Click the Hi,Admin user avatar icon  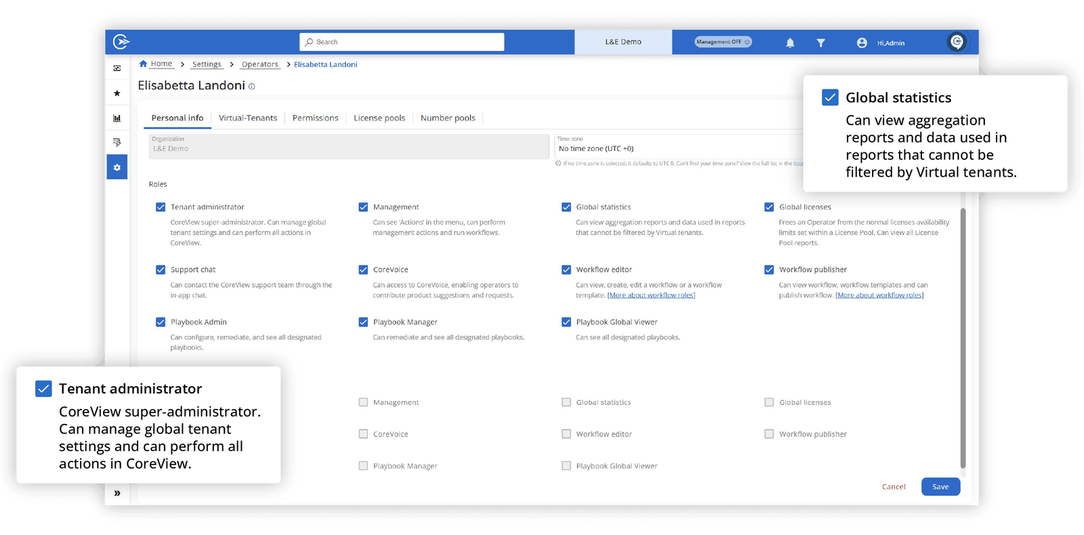click(x=862, y=43)
